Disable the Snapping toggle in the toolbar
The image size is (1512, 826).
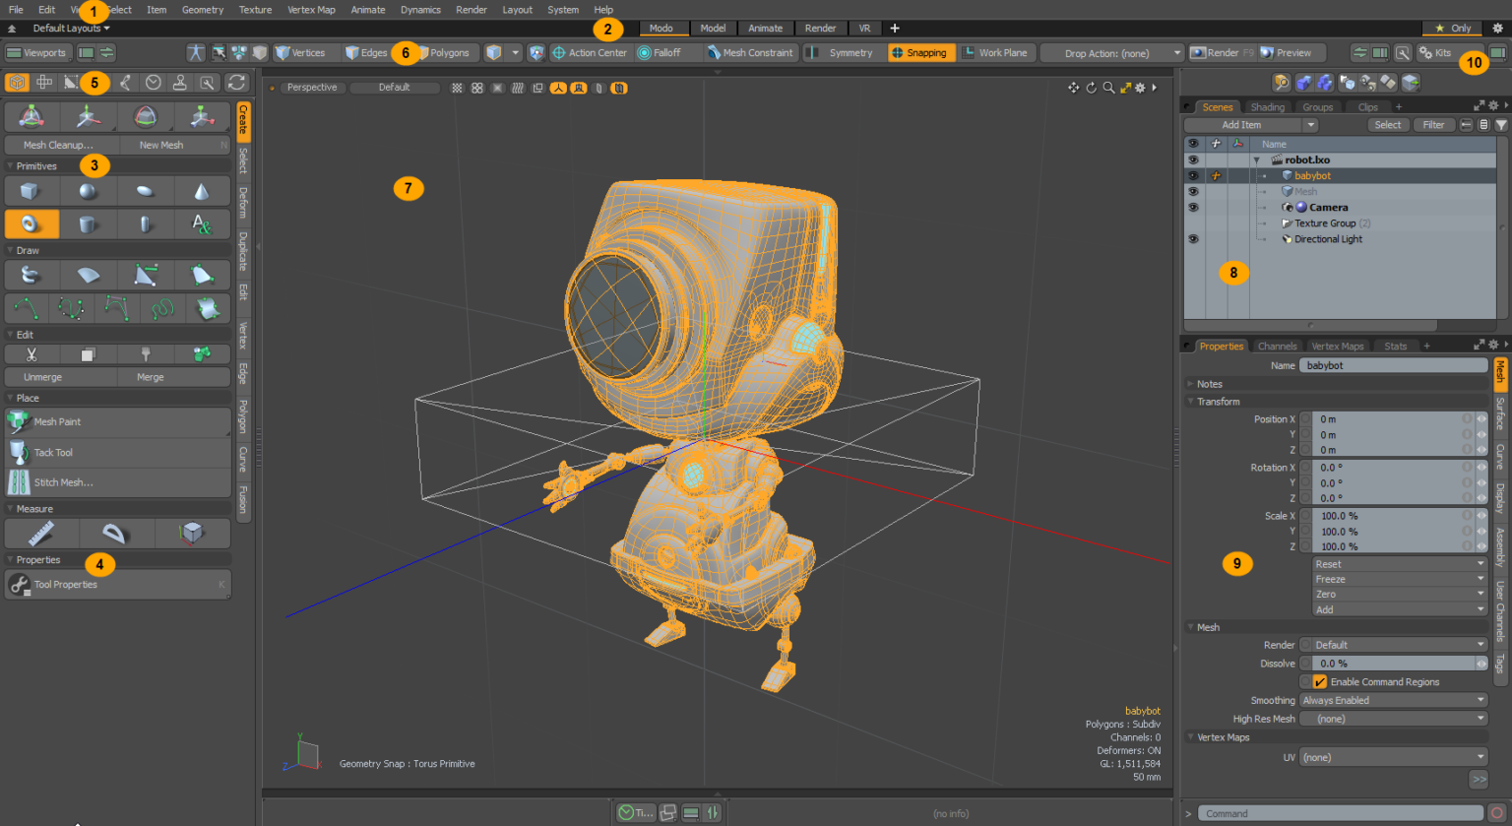[x=920, y=52]
